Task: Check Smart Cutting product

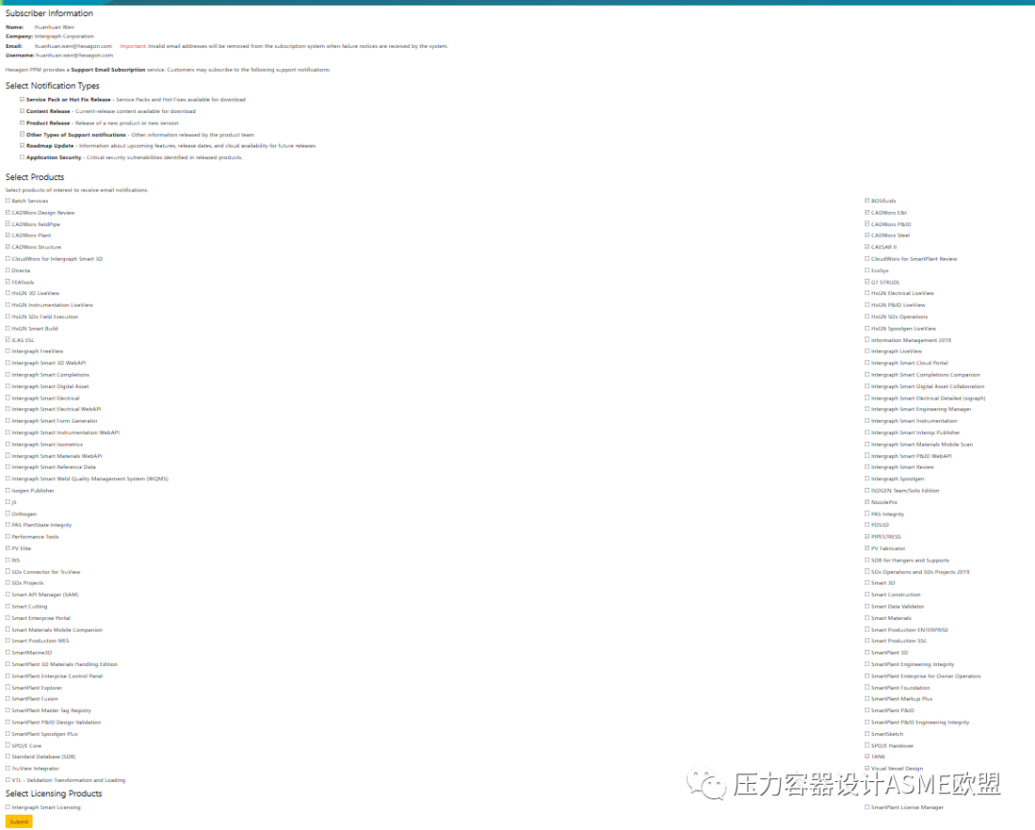Action: [x=8, y=606]
